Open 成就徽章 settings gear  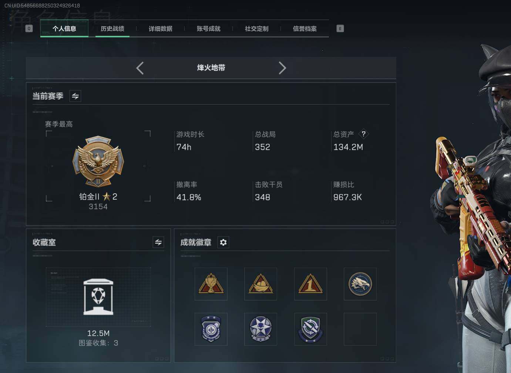223,242
